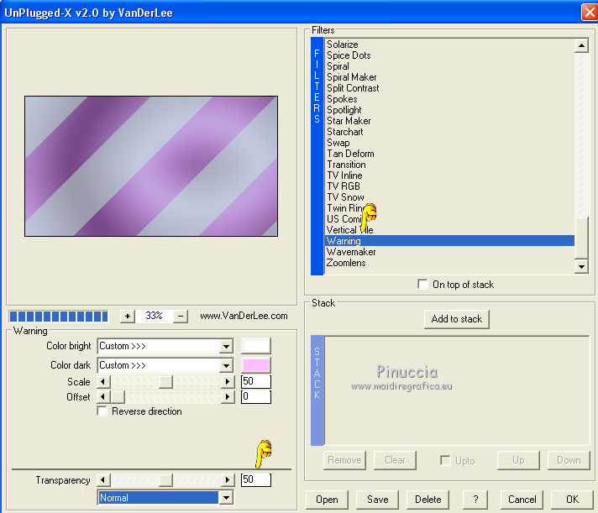The image size is (598, 513).
Task: Click the Delete button
Action: coord(428,500)
